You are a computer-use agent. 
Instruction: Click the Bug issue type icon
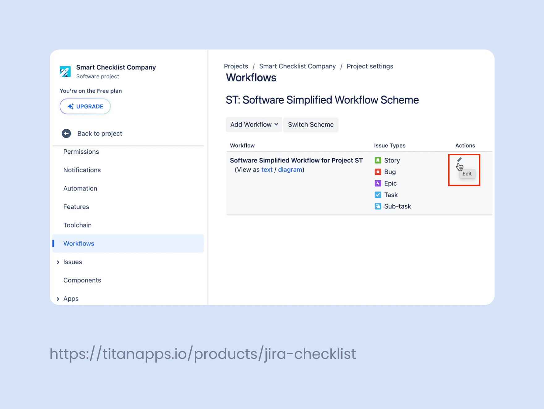point(378,172)
